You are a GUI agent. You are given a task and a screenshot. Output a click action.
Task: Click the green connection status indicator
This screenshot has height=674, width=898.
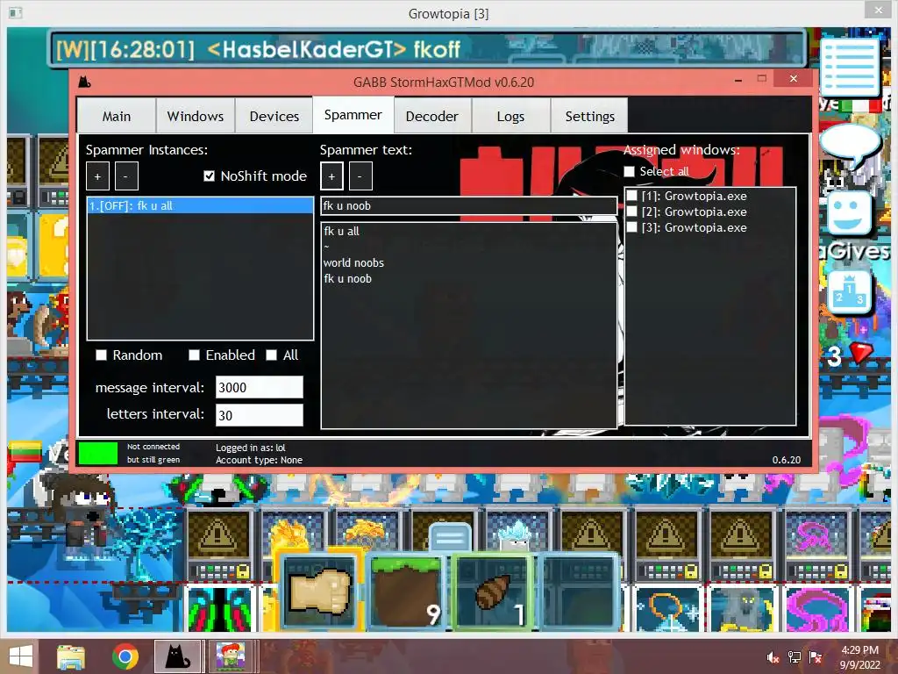[97, 453]
